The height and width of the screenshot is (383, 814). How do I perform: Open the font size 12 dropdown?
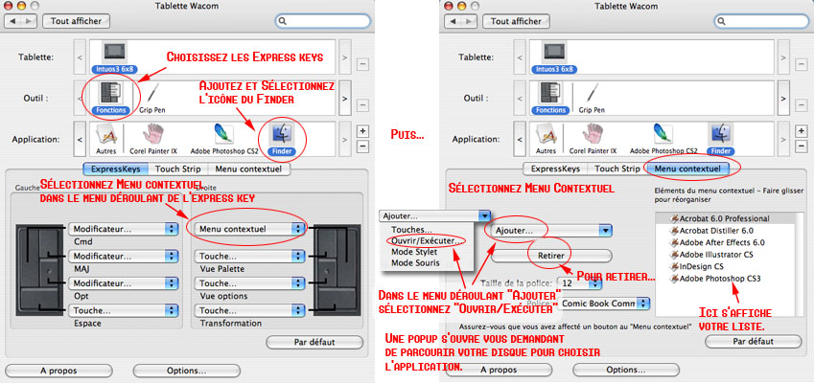pos(580,284)
